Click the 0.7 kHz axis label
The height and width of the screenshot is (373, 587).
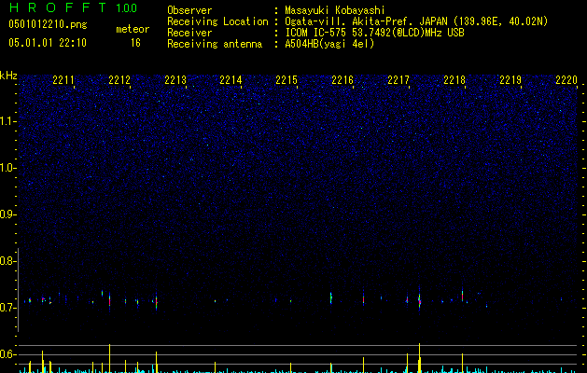(x=8, y=308)
